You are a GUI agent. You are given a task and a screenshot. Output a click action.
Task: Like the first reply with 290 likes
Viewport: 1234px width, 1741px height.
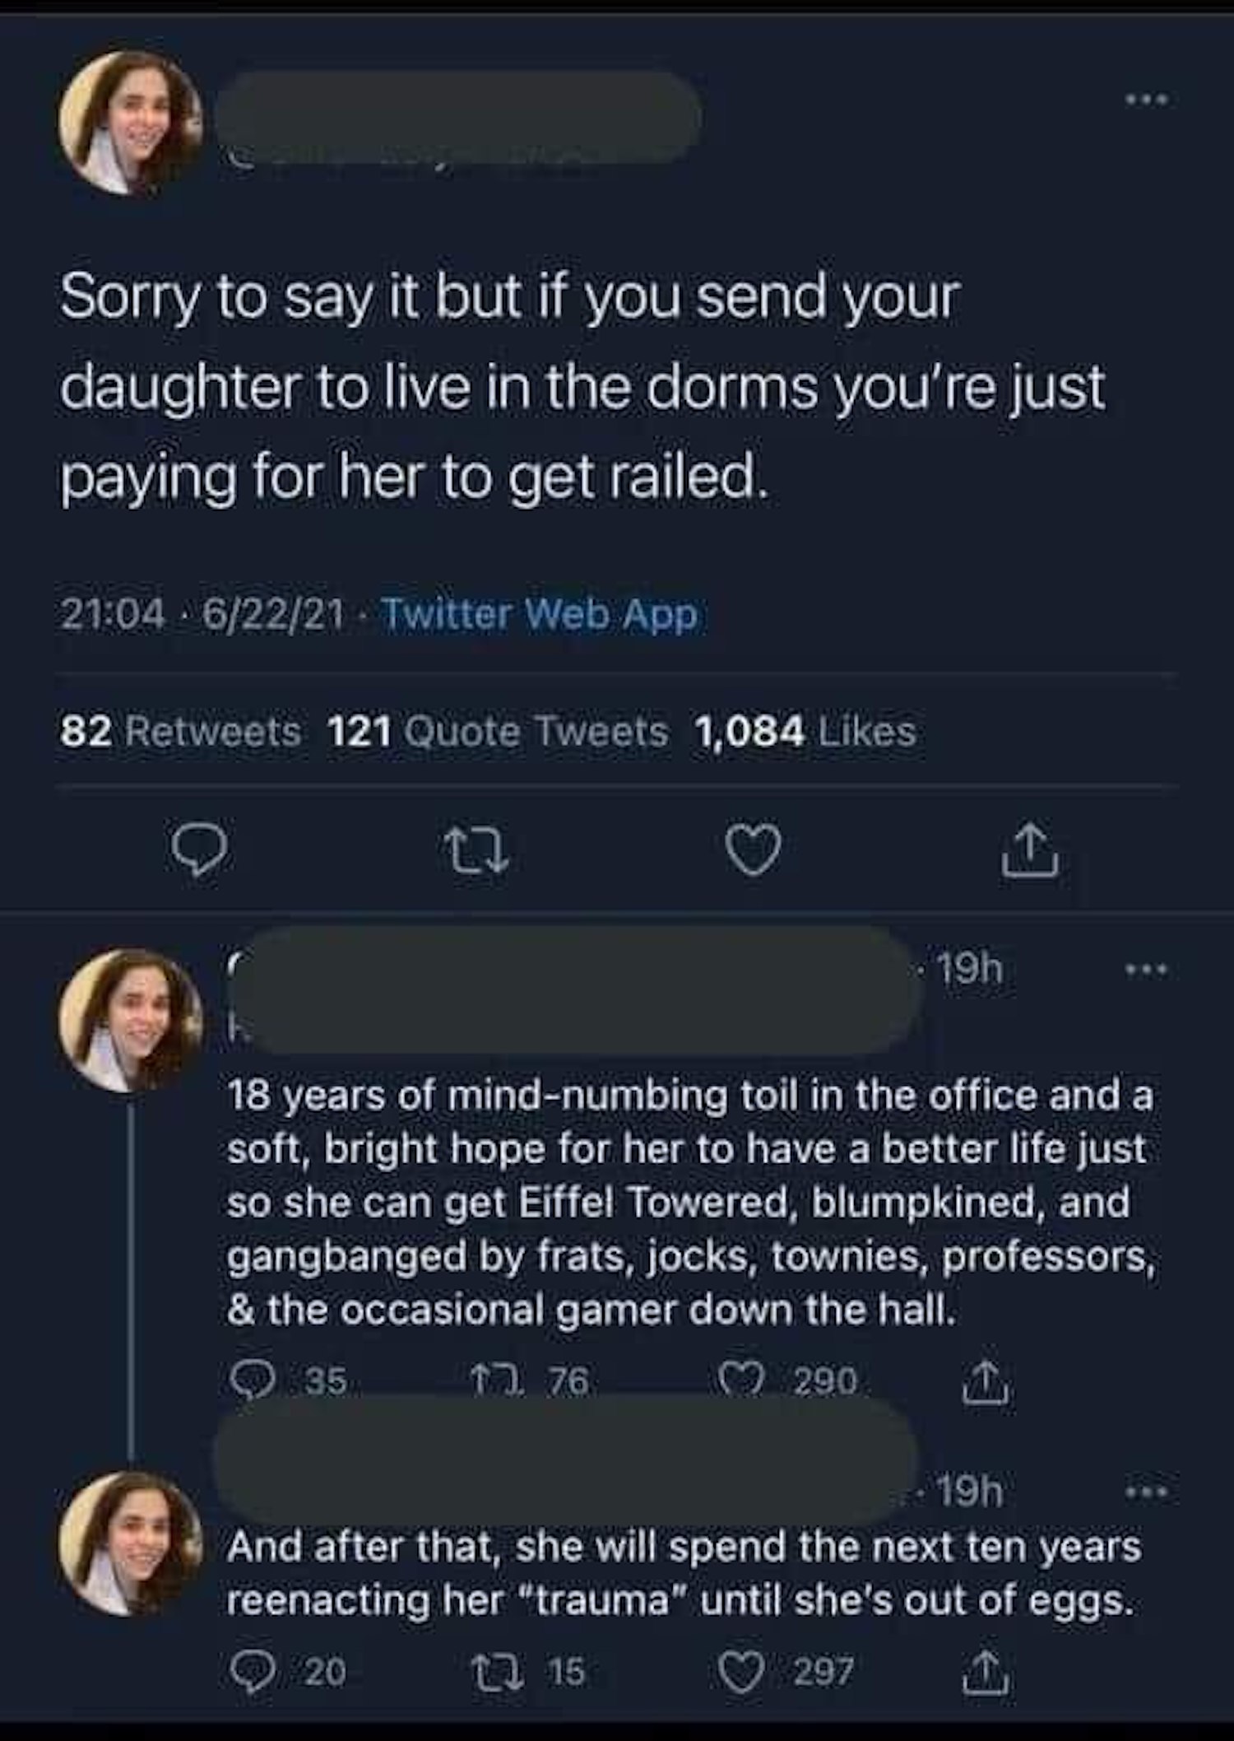(729, 1380)
